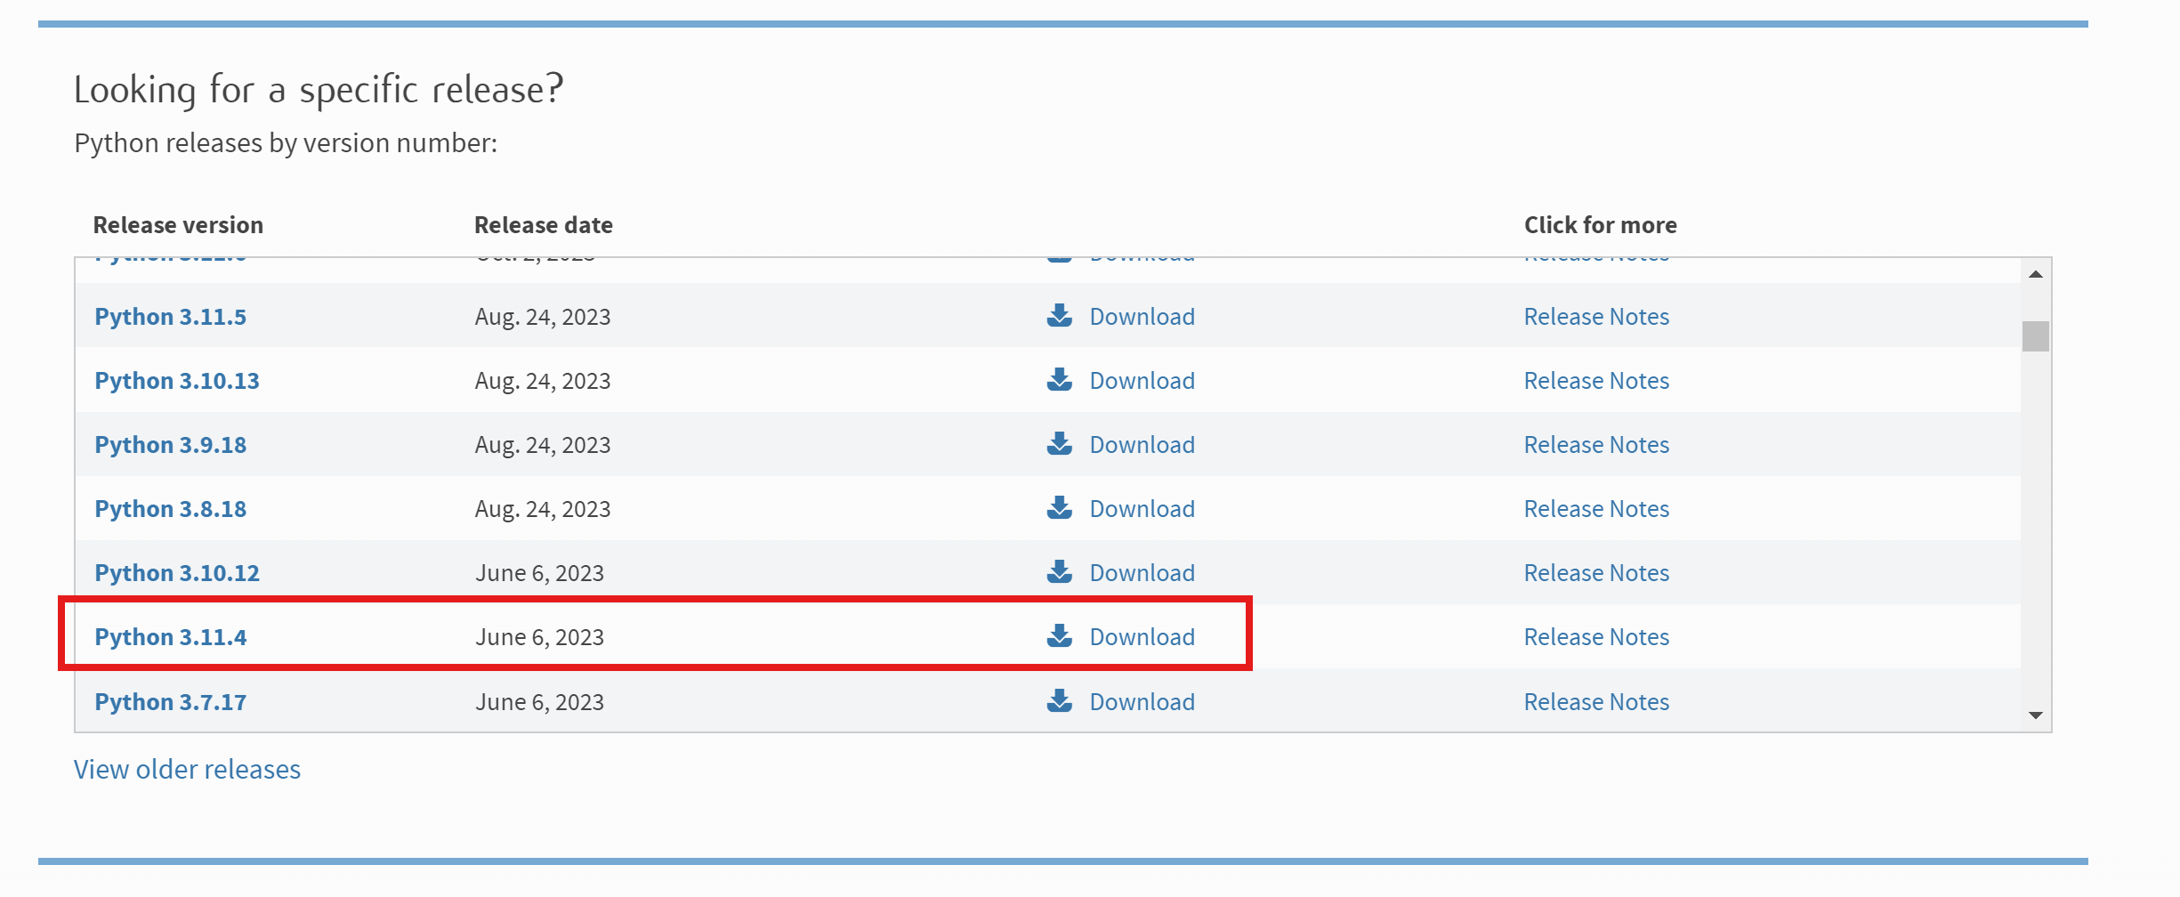2180x897 pixels.
Task: Click the June 6, 2023 date for Python 3.11.4
Action: (539, 637)
